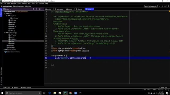
Task: Collapse the urlpatterns list fold at line 19
Action: coord(52,56)
